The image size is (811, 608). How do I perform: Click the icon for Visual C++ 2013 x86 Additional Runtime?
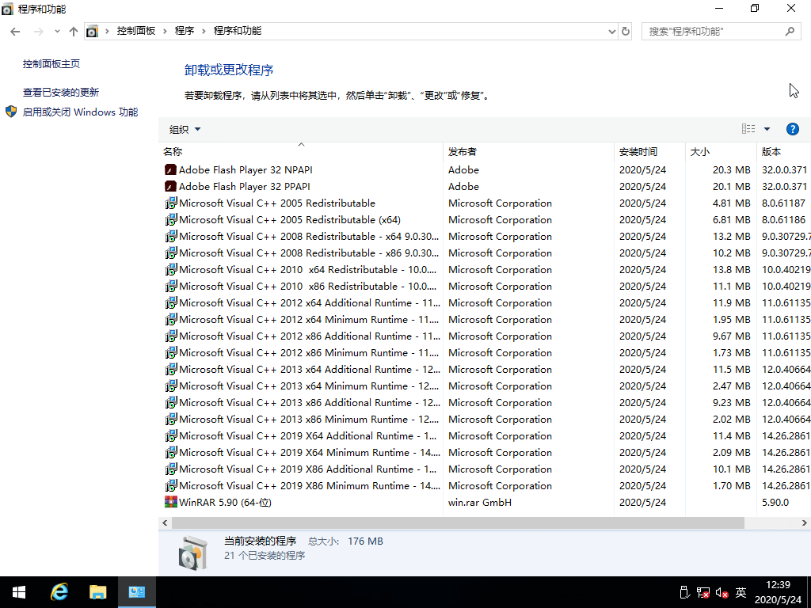click(x=171, y=402)
